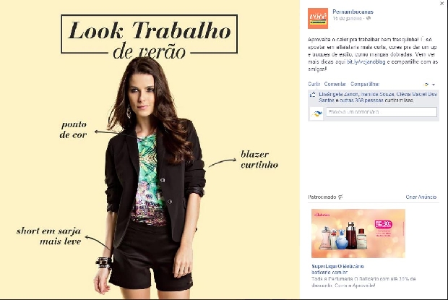Open the dropdown arrow next to Compartilhar row

point(434,85)
